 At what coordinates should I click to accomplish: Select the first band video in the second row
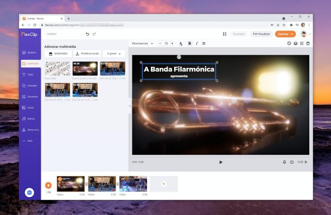(58, 90)
